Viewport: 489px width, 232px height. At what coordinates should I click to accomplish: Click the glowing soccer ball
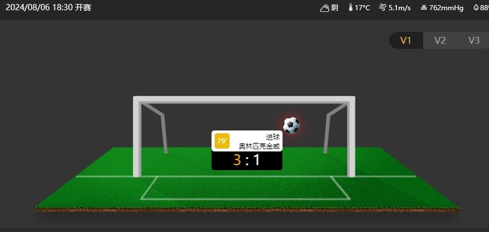click(x=291, y=125)
